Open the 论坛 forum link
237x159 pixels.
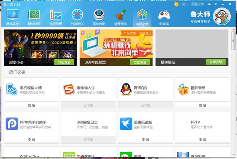(x=185, y=4)
